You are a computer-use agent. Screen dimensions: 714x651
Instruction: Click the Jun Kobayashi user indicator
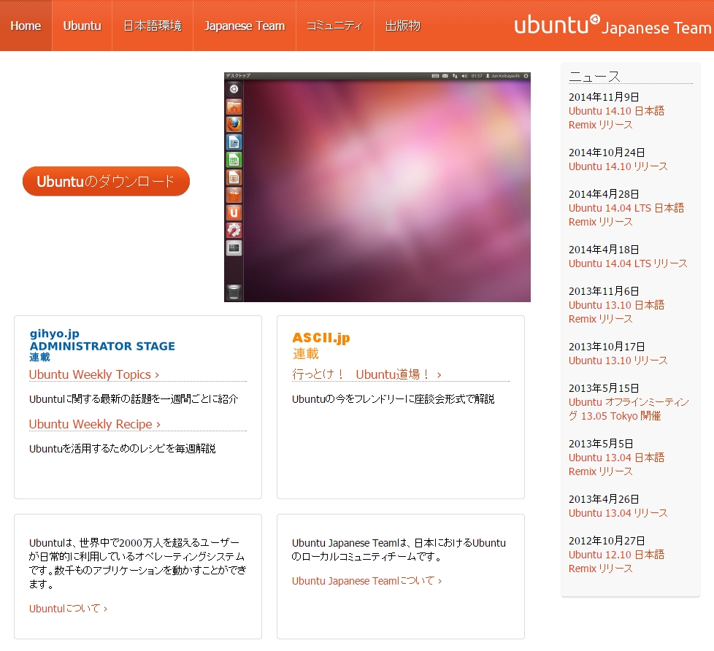click(x=503, y=76)
